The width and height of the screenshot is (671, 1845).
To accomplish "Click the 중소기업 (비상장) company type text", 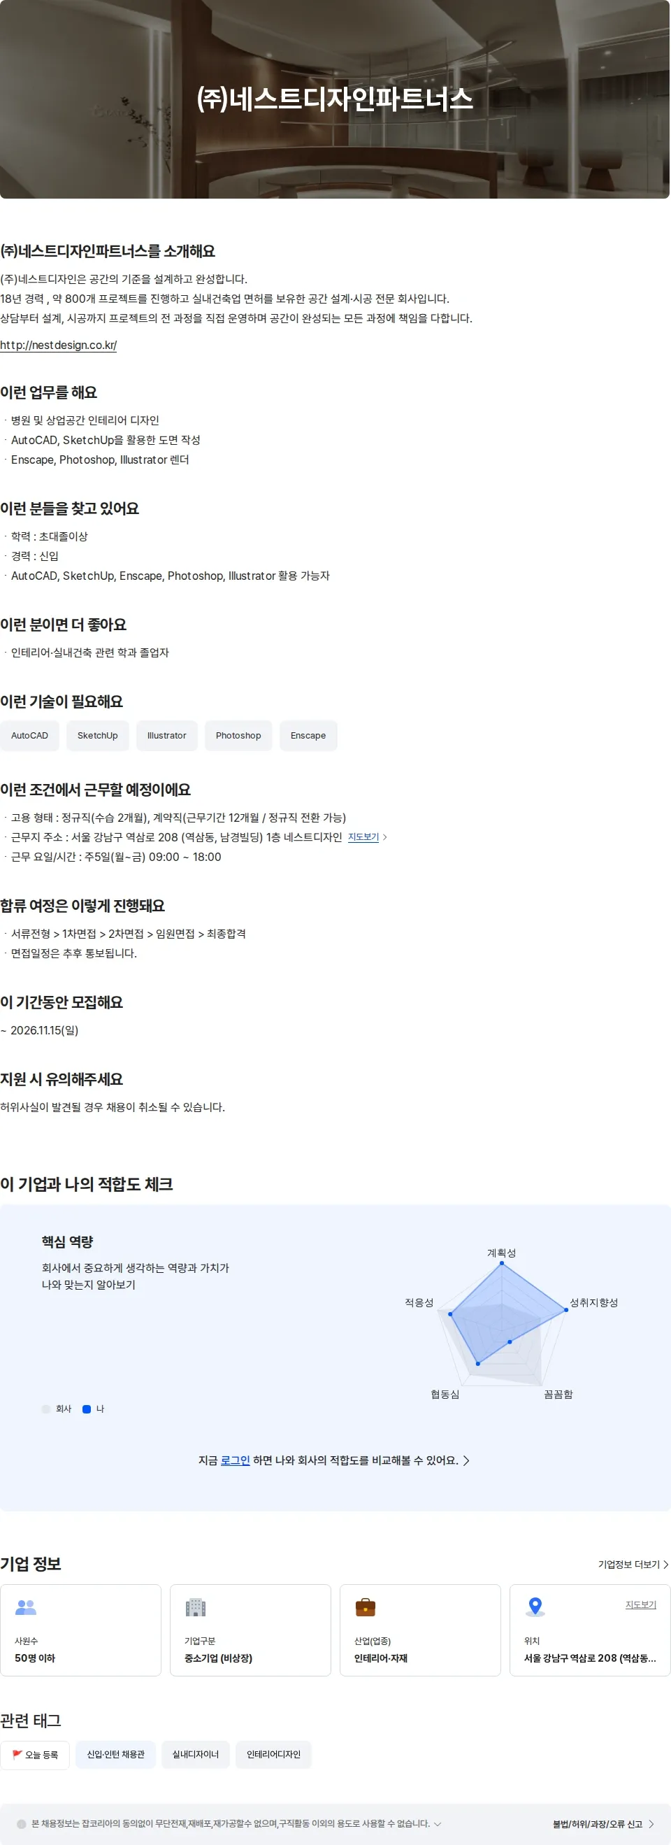I will pyautogui.click(x=218, y=1658).
